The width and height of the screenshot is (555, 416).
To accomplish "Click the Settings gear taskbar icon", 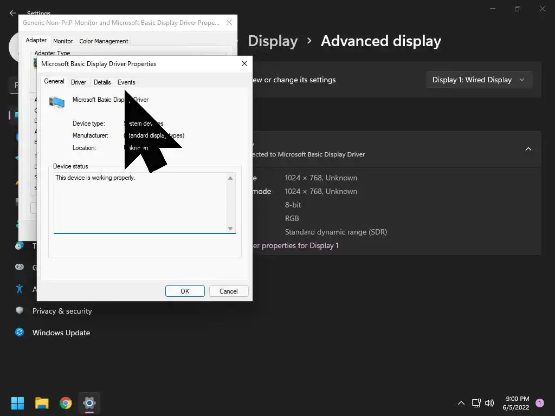I will coord(89,403).
